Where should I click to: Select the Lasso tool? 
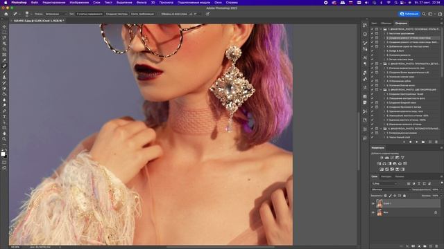(4, 38)
